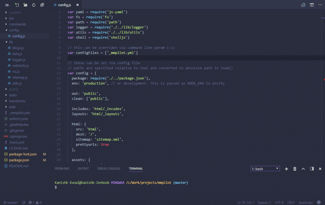Open the smiley feedback icon in status bar
The image size is (325, 205).
pos(319,202)
